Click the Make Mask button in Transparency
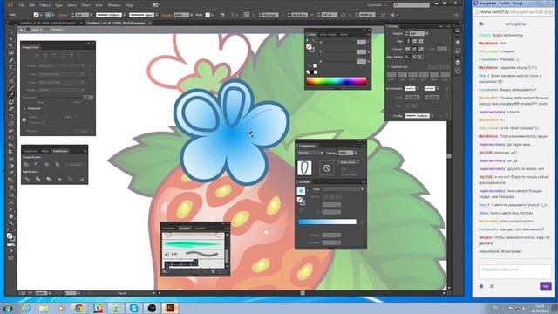This screenshot has width=558, height=314. pos(348,162)
